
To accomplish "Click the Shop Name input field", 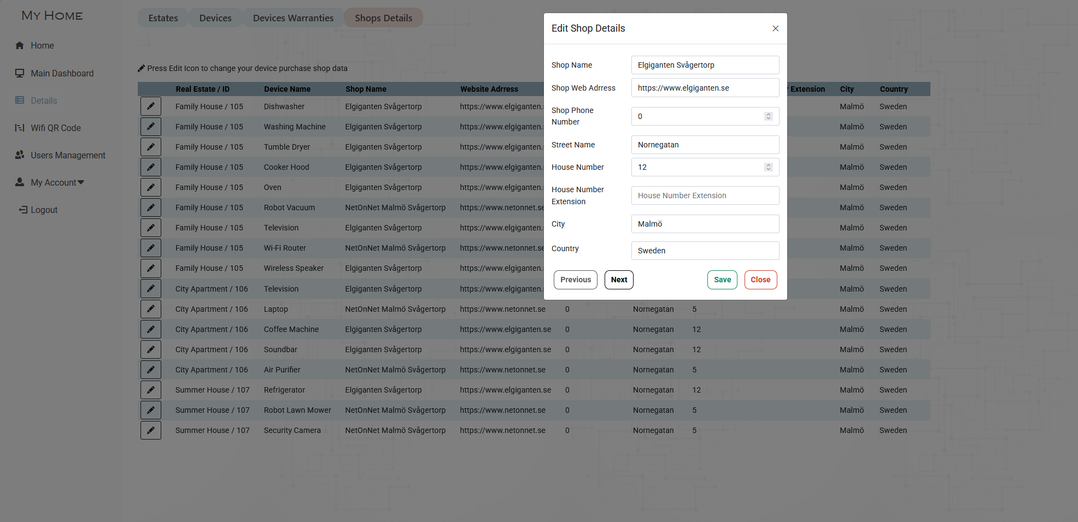I will [705, 65].
